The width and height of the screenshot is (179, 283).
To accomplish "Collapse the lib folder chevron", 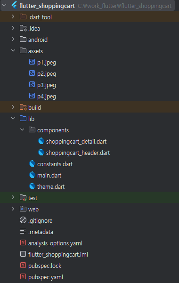I will [x=13, y=119].
